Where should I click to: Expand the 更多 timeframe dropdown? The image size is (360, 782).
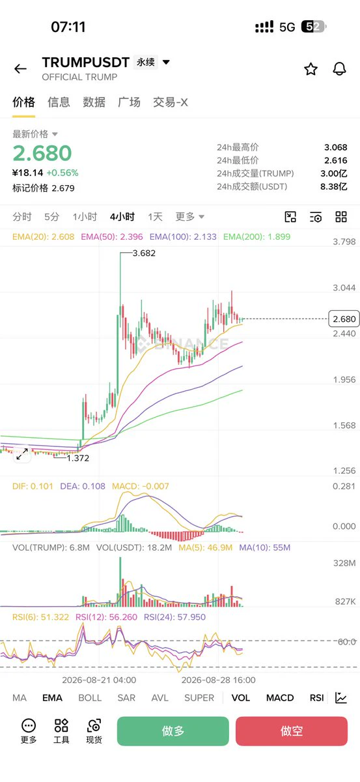[x=190, y=217]
